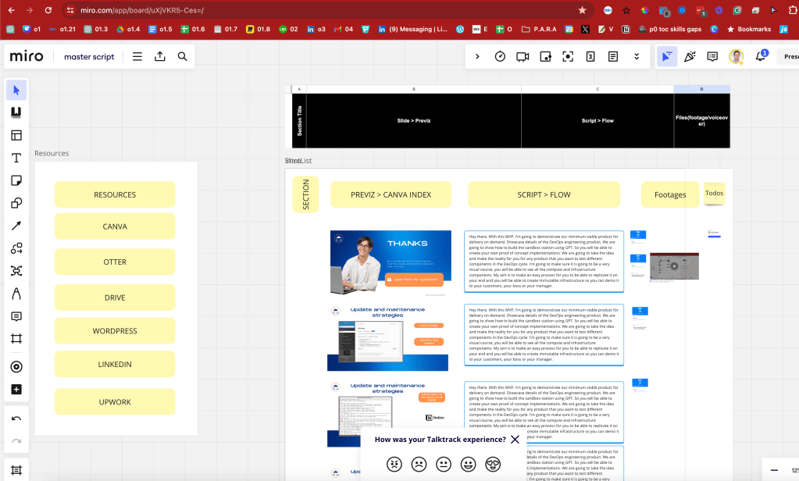Select the Frame tool
799x481 pixels.
coord(16,339)
